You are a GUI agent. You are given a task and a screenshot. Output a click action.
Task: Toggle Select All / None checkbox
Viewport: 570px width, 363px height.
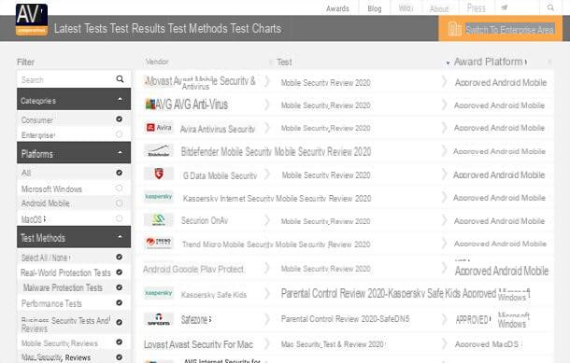pyautogui.click(x=119, y=257)
